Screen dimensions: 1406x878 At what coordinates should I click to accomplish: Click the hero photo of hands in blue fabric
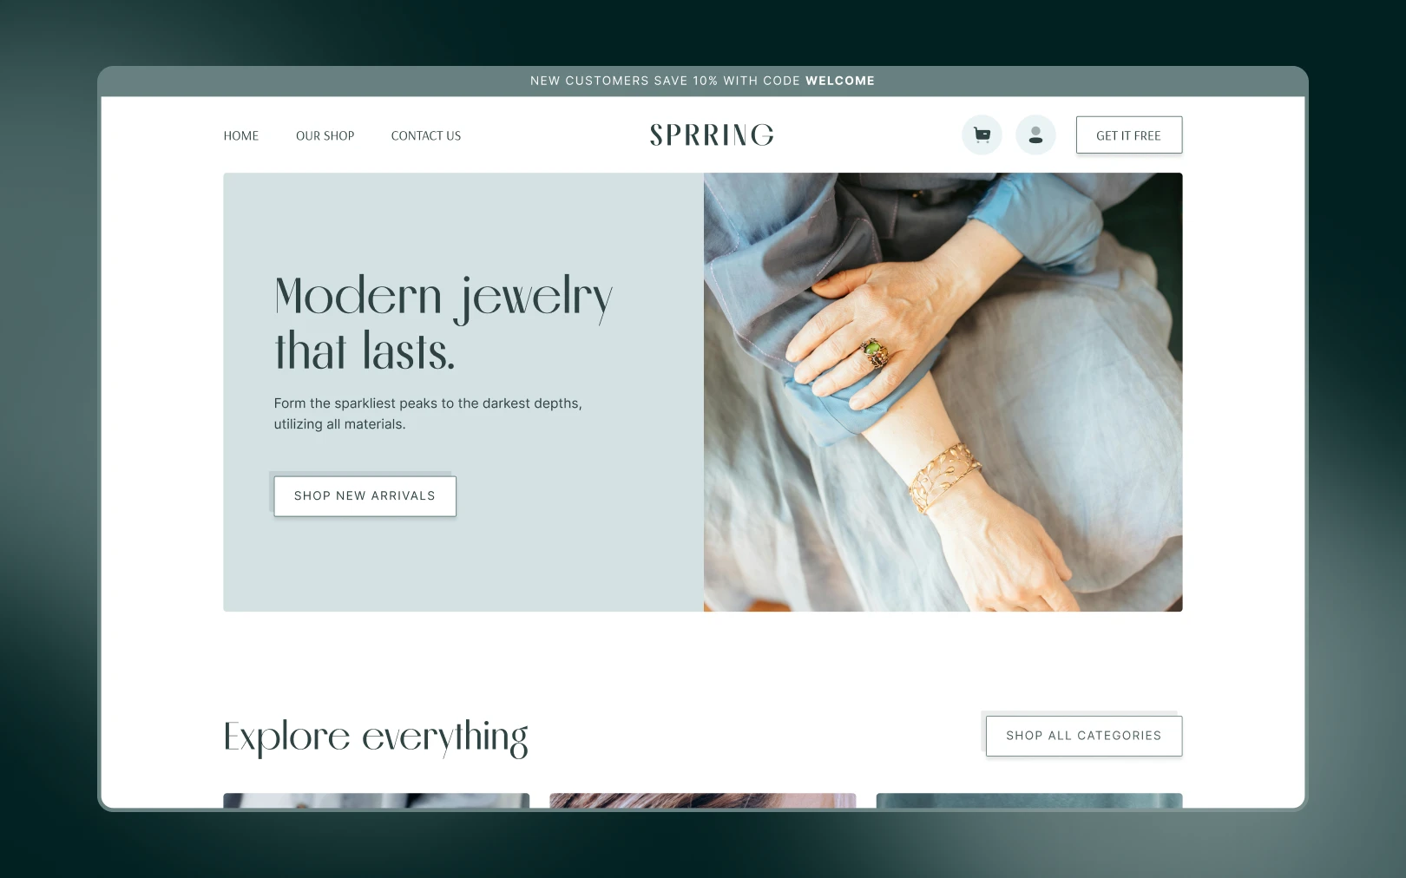coord(943,392)
